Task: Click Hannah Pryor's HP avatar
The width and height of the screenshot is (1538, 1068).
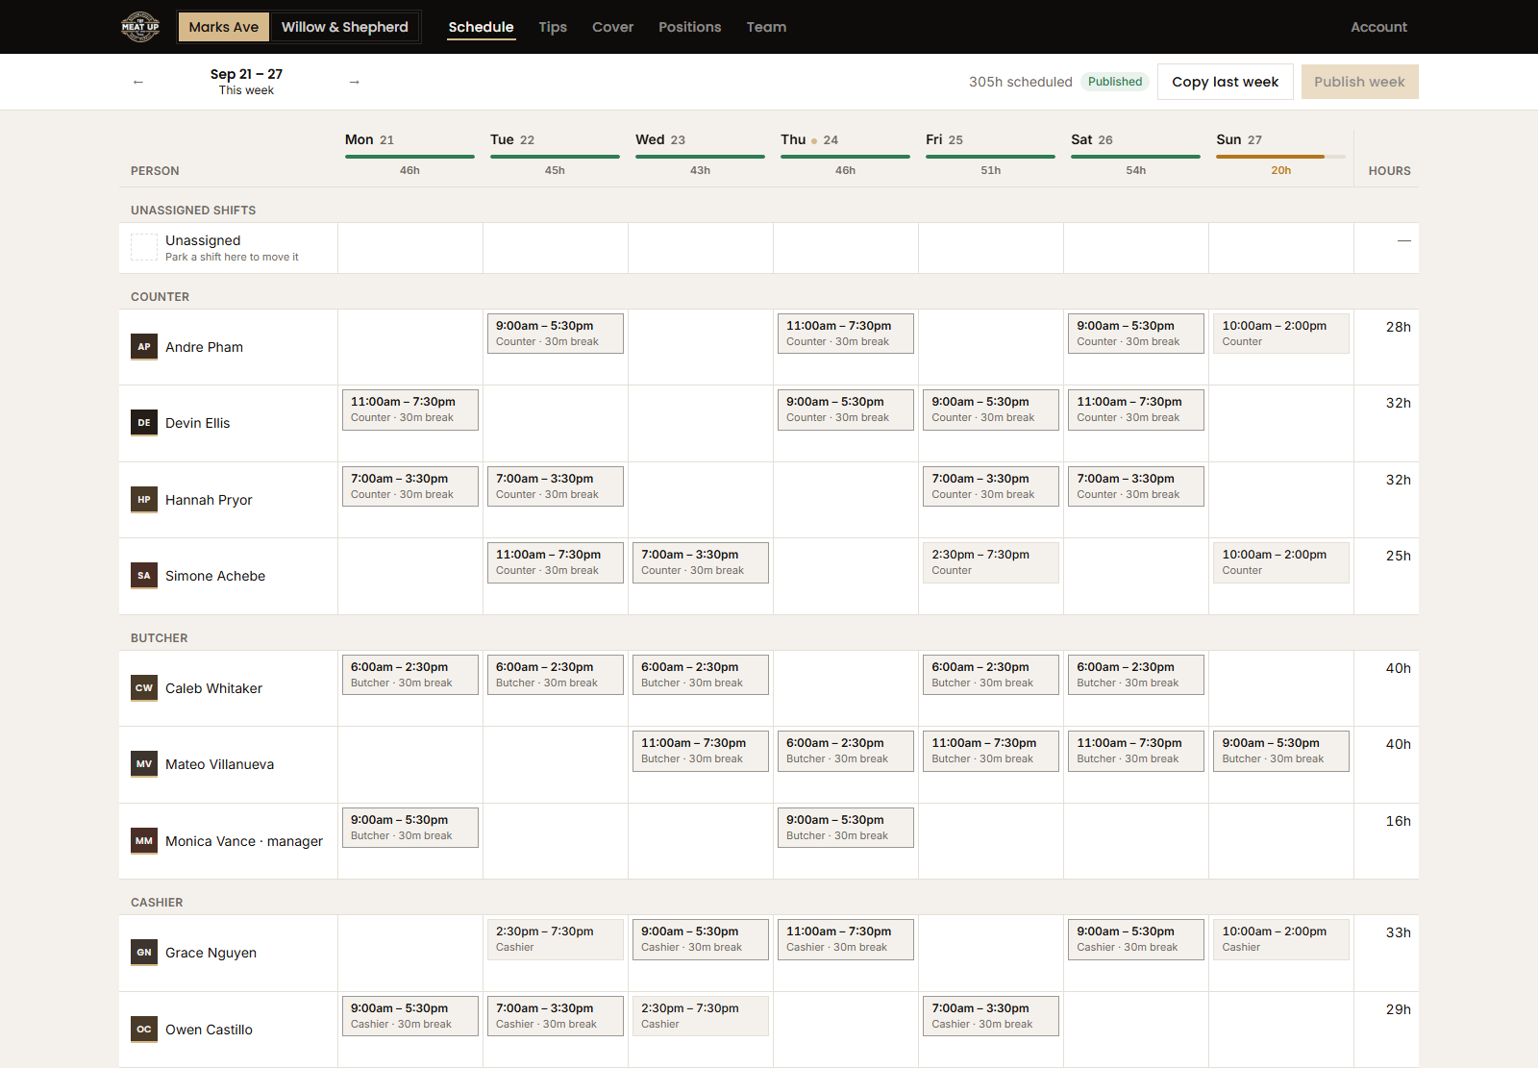Action: pos(144,500)
